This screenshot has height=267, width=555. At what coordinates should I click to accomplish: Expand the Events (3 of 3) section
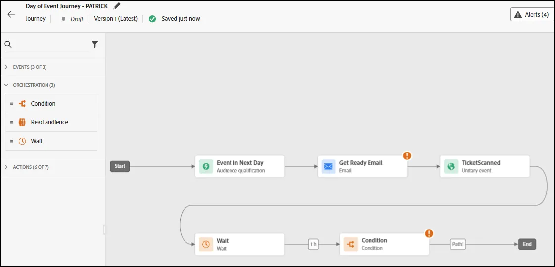click(53, 67)
